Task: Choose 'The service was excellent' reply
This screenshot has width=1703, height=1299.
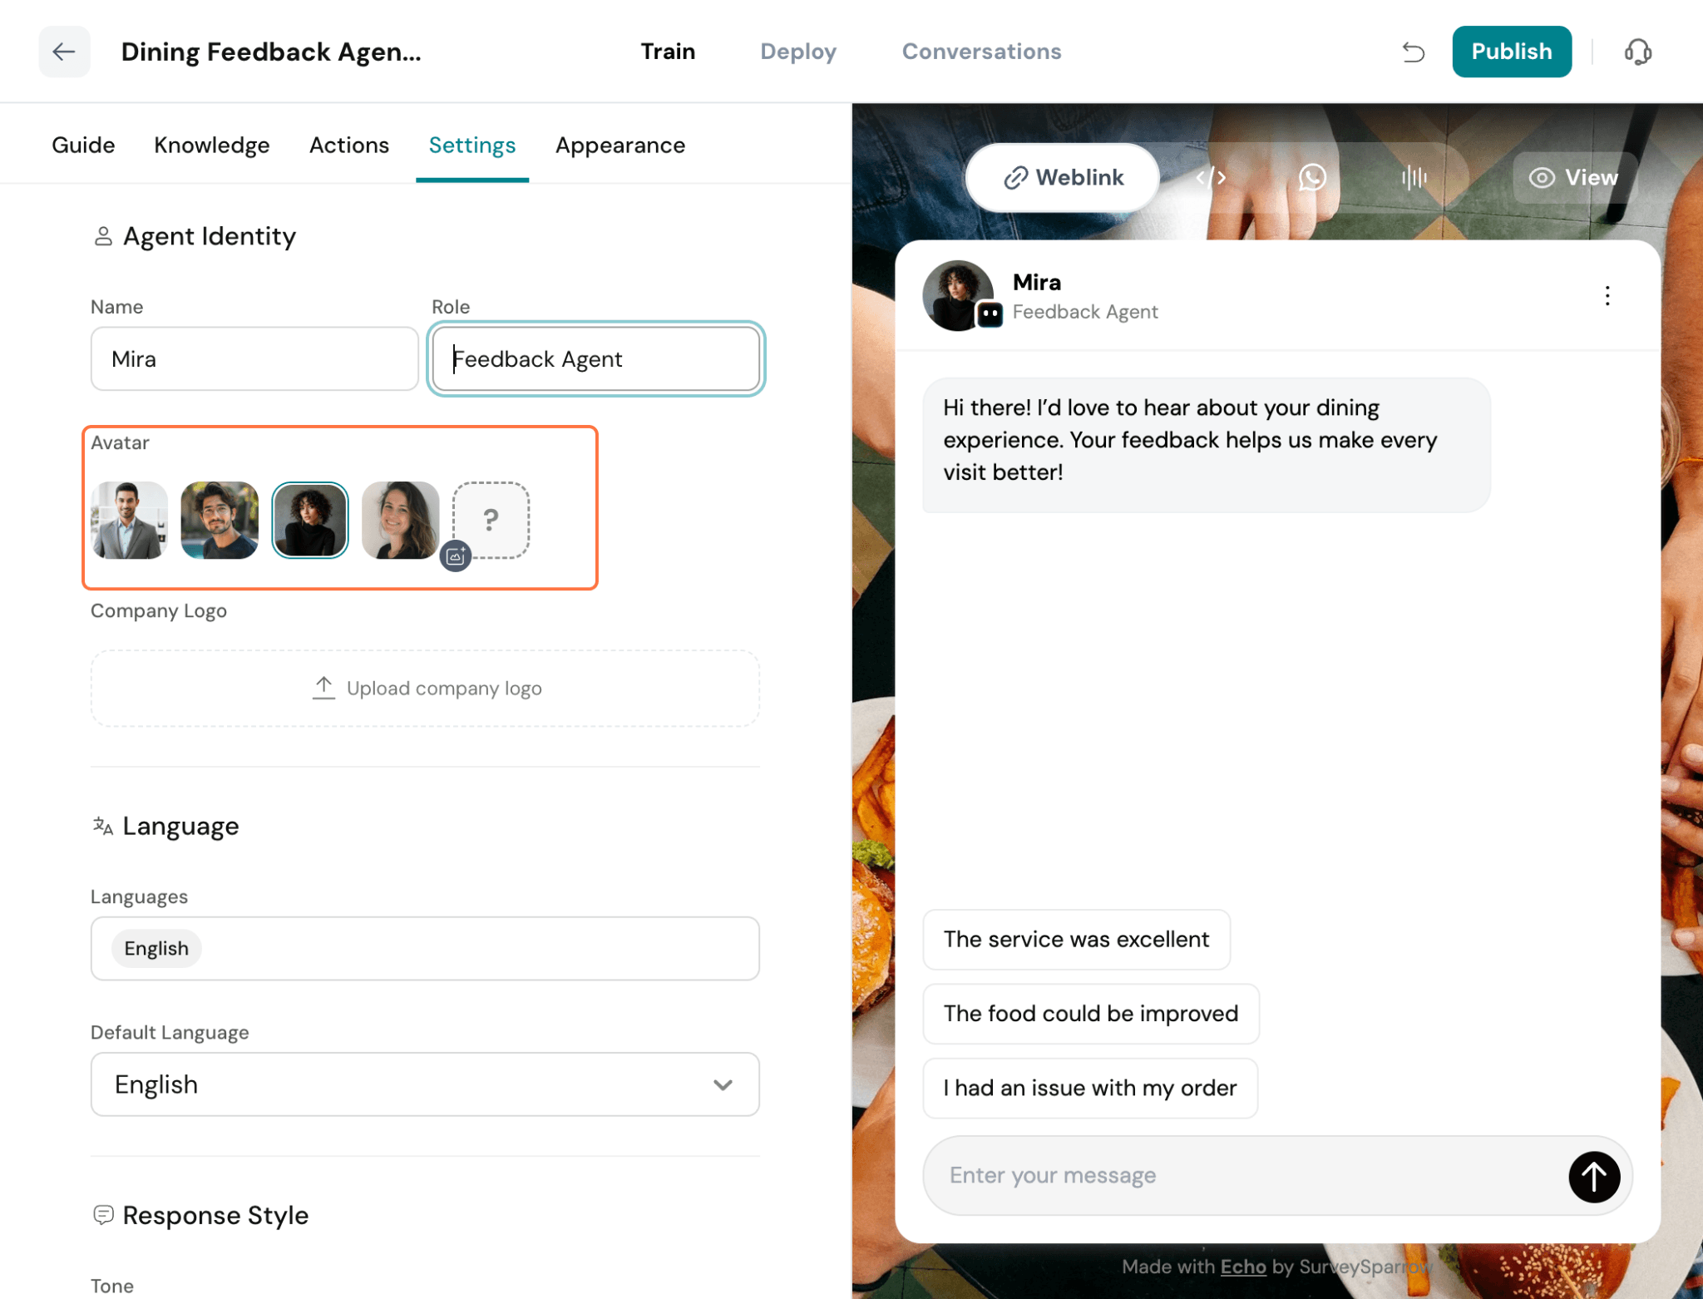Action: click(1076, 940)
